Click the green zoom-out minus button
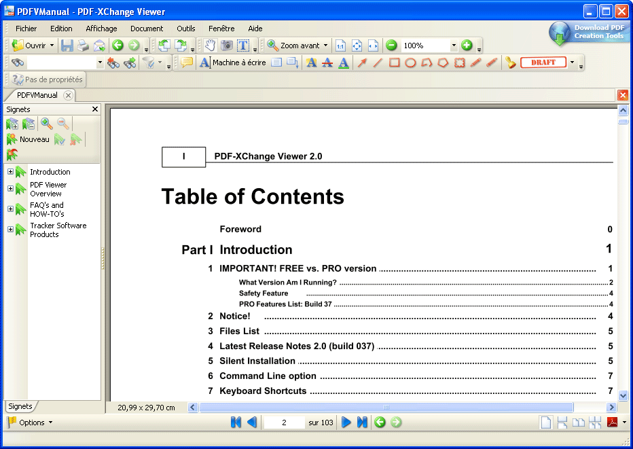This screenshot has height=449, width=633. 391,46
